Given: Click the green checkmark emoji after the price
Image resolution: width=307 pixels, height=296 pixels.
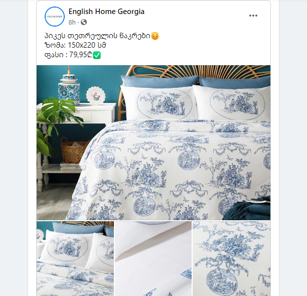Looking at the screenshot, I should coord(97,55).
